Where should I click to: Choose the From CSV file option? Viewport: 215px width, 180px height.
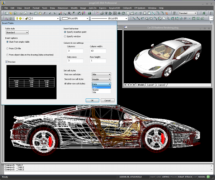coord(6,48)
